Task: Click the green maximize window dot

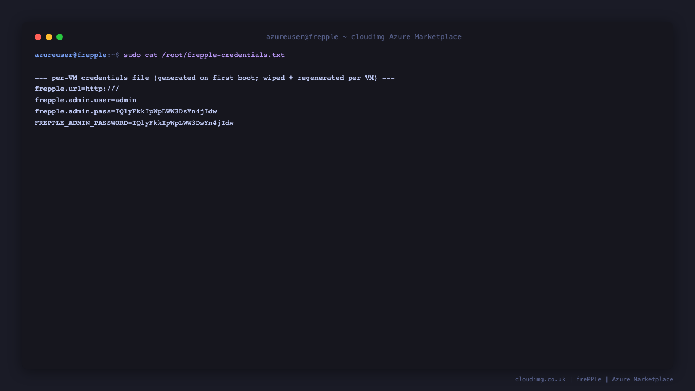Action: [x=60, y=37]
